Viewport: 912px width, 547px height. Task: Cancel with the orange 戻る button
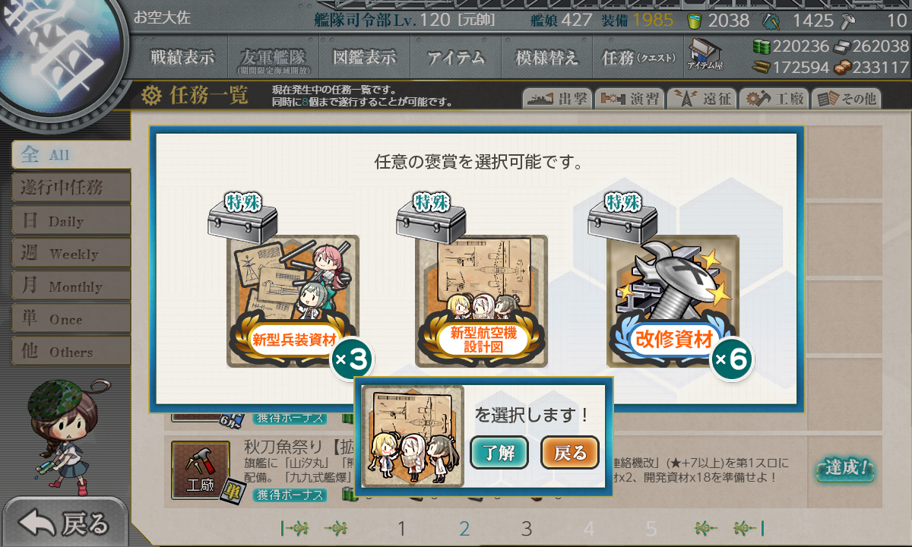pyautogui.click(x=570, y=454)
